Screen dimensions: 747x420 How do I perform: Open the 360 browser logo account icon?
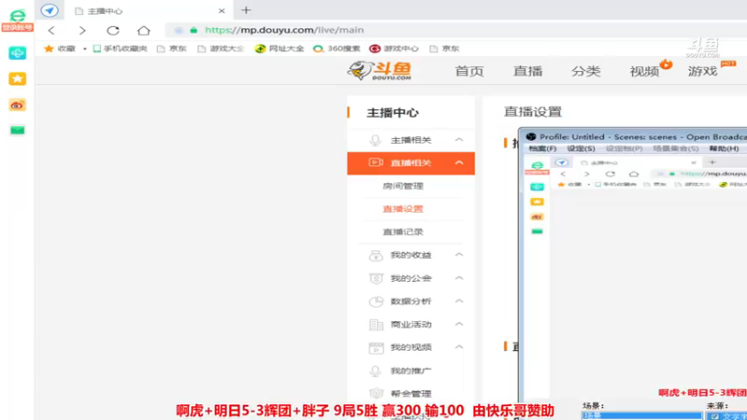pyautogui.click(x=17, y=20)
